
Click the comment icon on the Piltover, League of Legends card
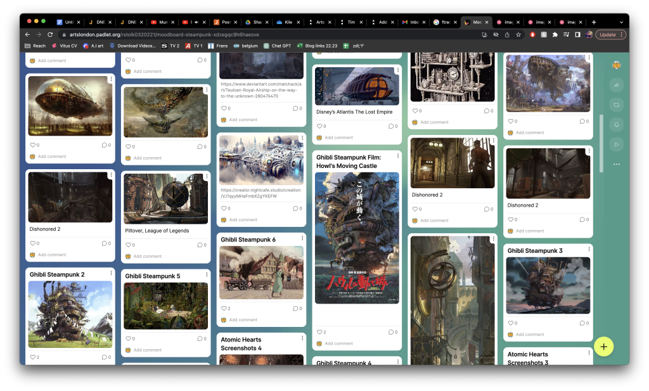click(200, 245)
